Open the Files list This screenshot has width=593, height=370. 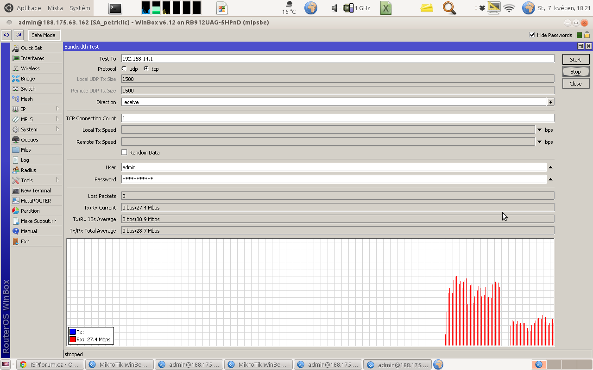point(36,150)
